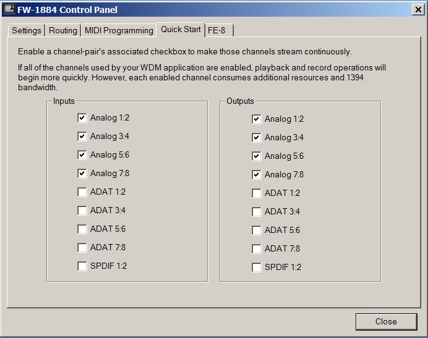Viewport: 428px width, 338px height.
Task: Uncheck Inputs Analog 1:2 checkbox
Action: click(82, 118)
